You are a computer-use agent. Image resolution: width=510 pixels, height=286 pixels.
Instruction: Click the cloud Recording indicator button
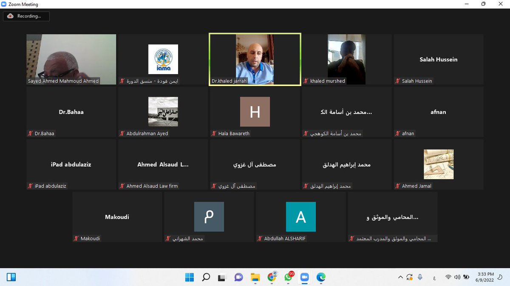tap(26, 16)
